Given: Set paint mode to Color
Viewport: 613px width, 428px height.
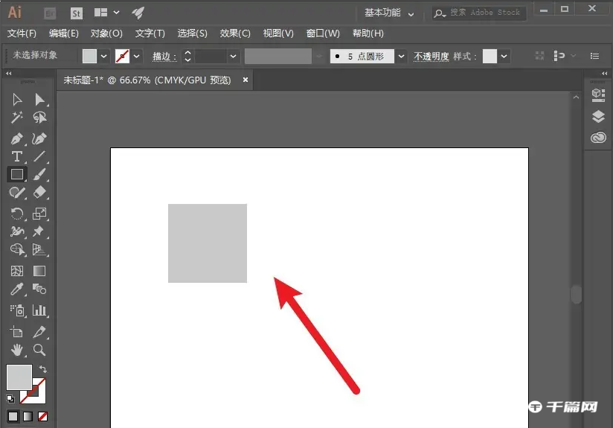Looking at the screenshot, I should click(x=13, y=416).
